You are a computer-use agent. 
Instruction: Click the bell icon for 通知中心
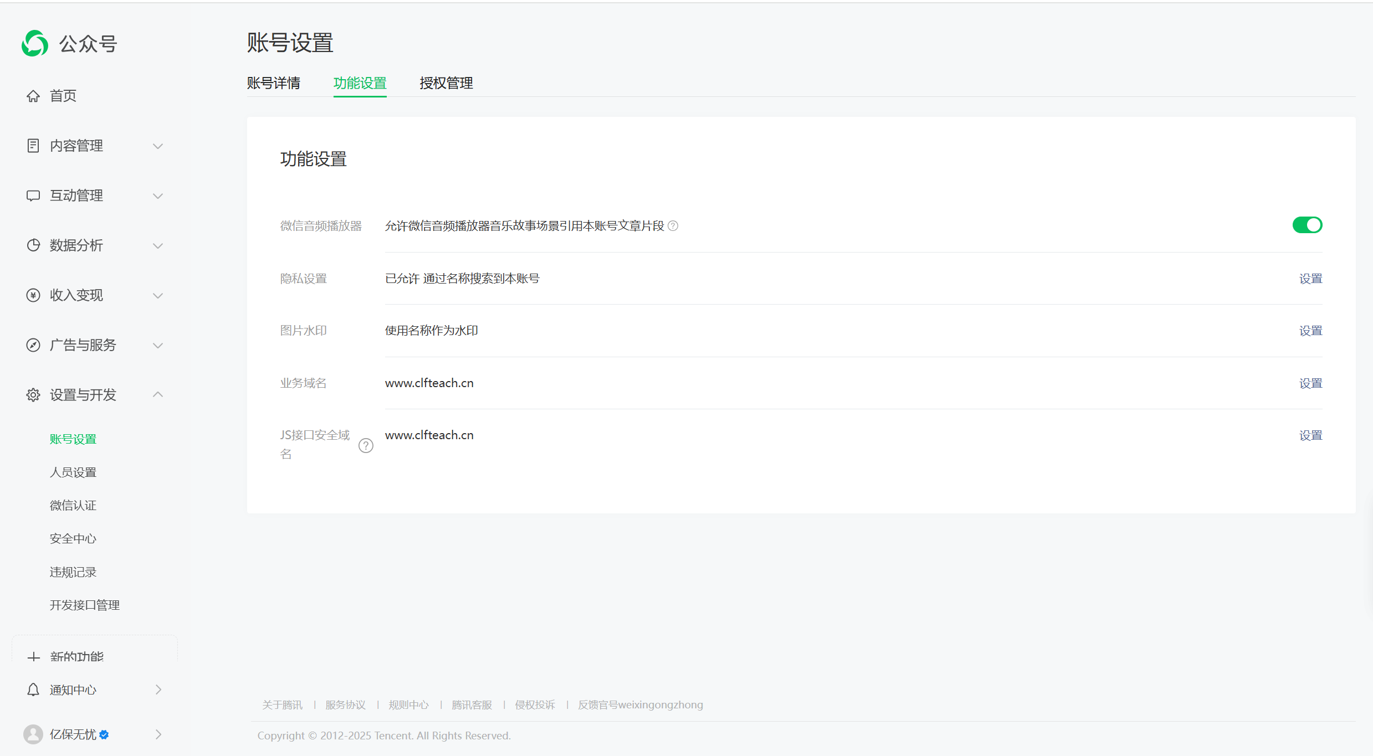[x=33, y=690]
